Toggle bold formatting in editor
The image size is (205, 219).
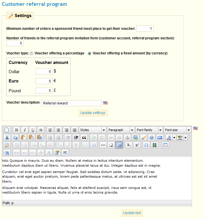click(16, 130)
